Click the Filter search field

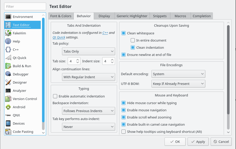pos(25,6)
